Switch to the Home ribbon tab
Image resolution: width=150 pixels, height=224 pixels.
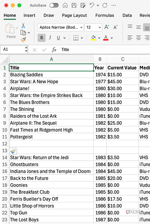(x=10, y=15)
